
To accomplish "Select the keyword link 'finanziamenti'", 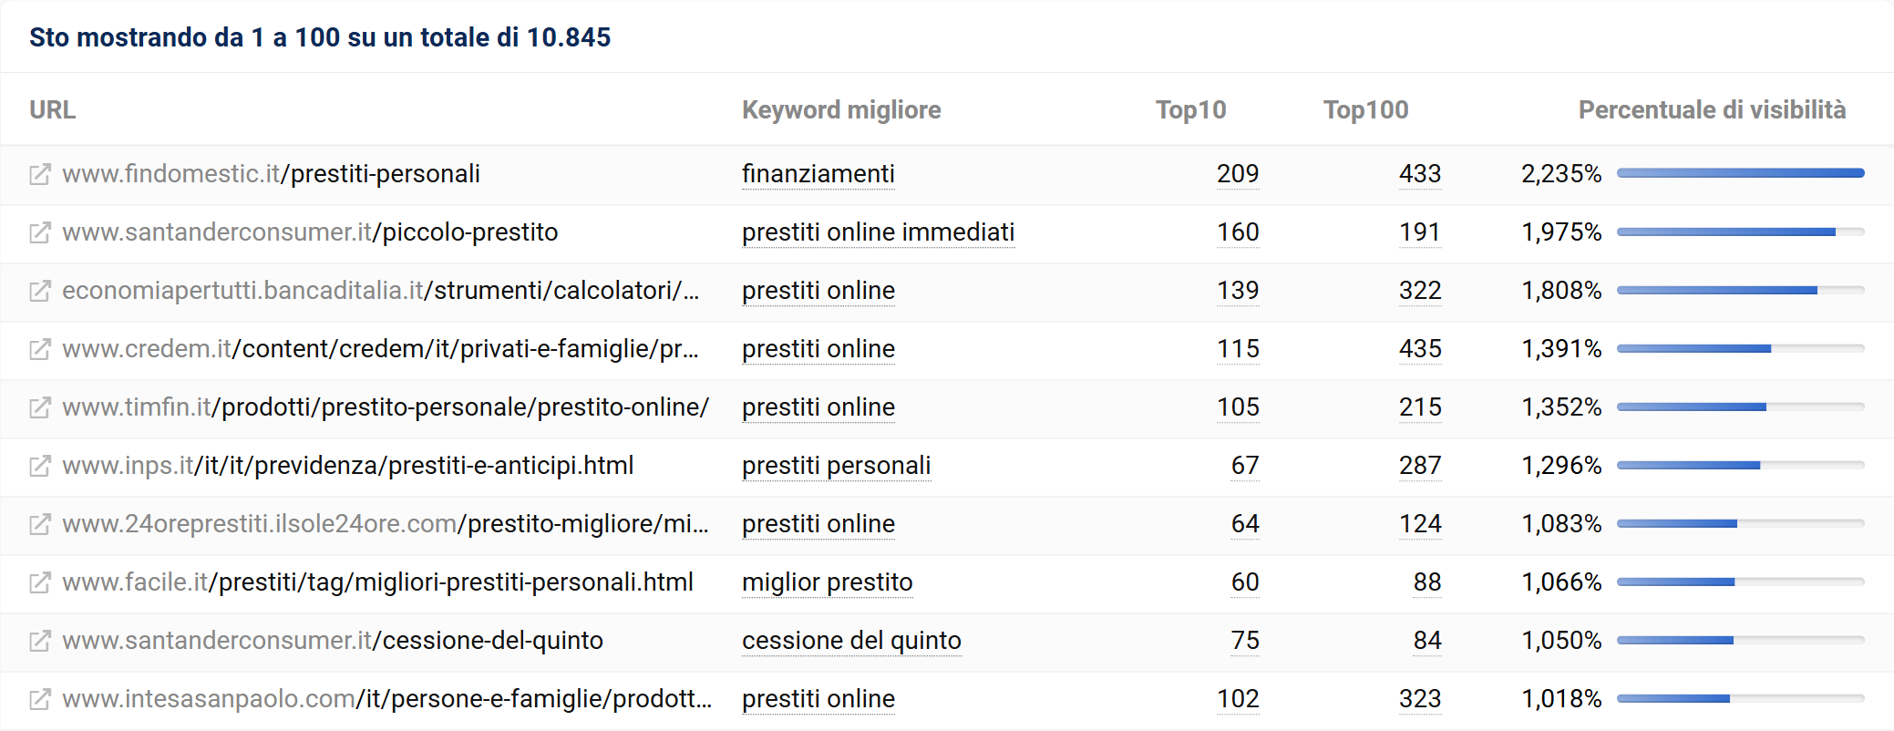I will [x=818, y=173].
